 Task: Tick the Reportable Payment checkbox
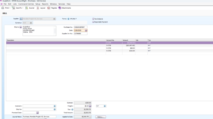pos(93,22)
